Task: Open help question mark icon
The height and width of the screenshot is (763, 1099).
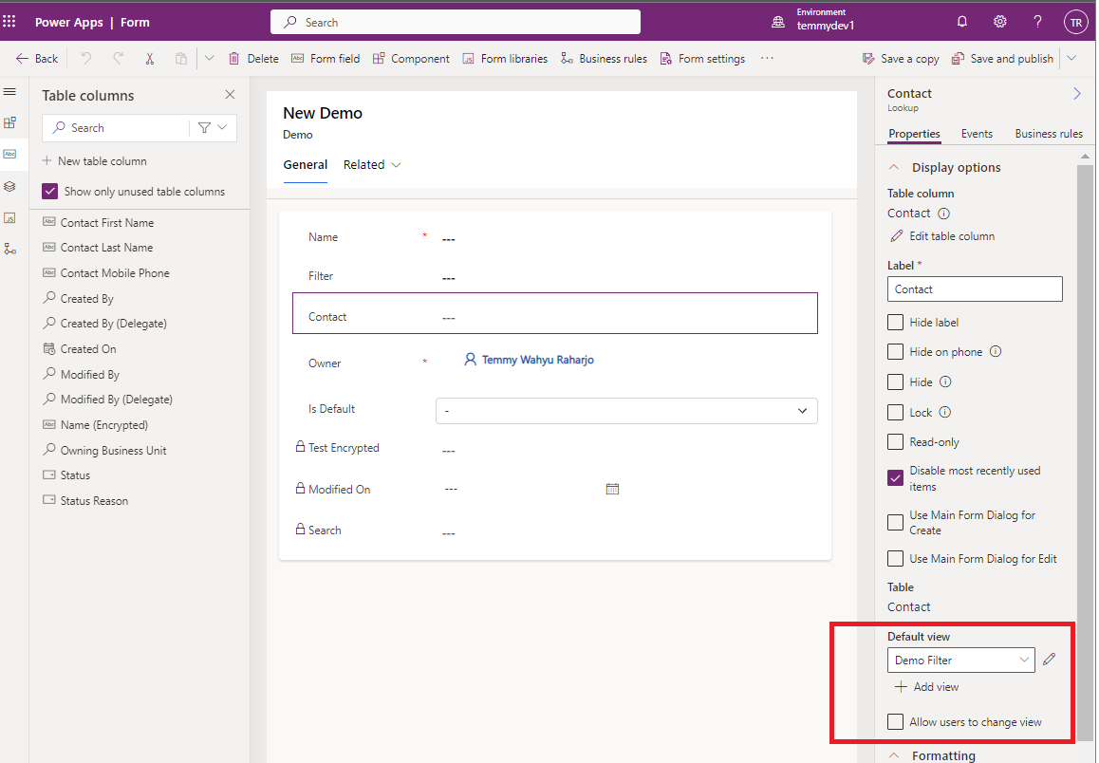Action: point(1037,22)
